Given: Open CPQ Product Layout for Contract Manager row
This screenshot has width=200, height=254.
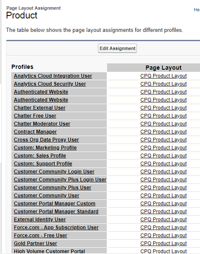Looking at the screenshot, I should [163, 132].
